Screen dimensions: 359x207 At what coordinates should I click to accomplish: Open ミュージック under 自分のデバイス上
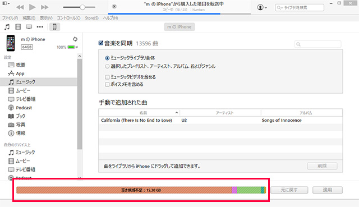click(x=22, y=152)
